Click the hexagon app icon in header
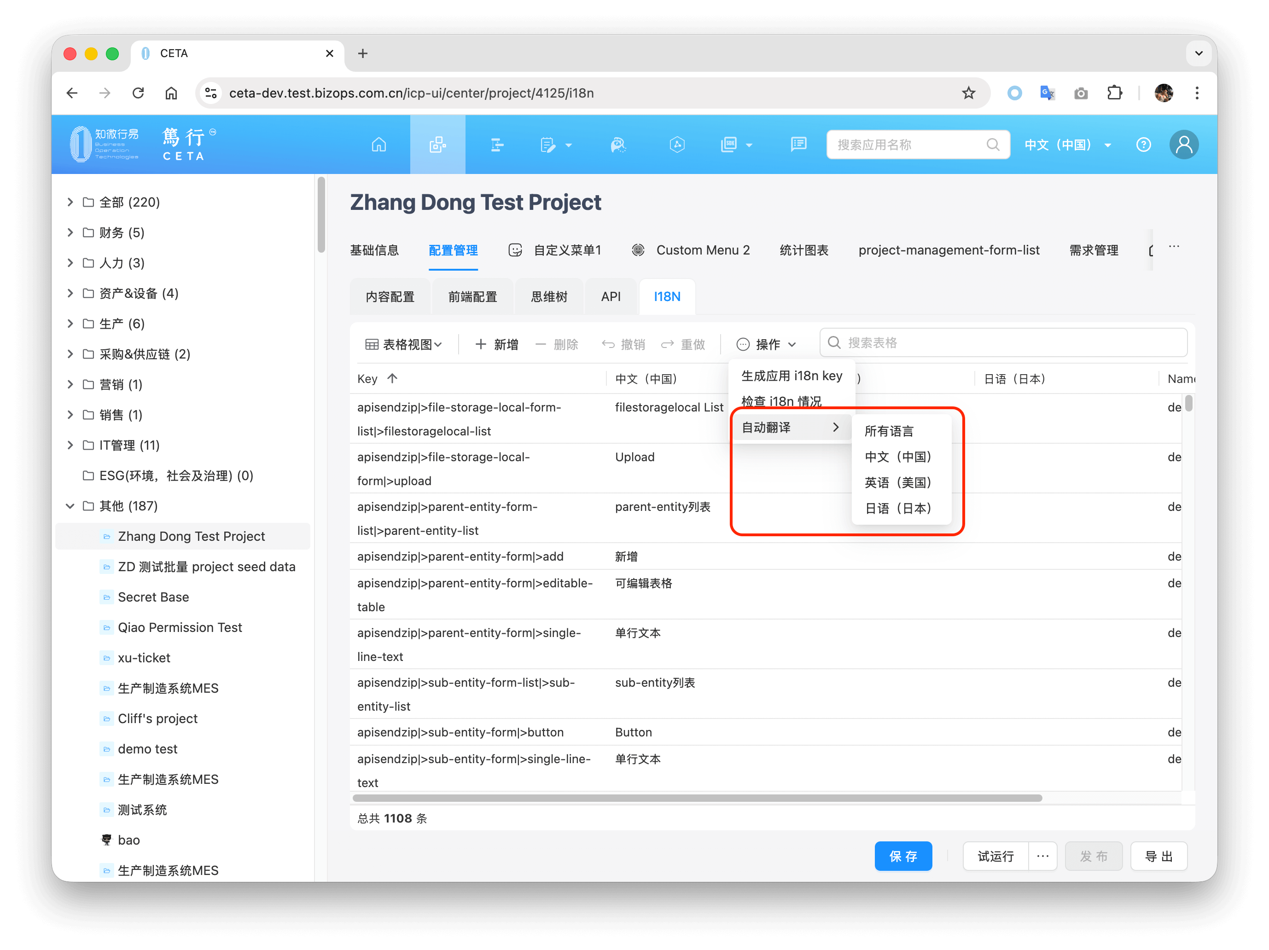Screen dimensions: 1269x950 [x=677, y=145]
